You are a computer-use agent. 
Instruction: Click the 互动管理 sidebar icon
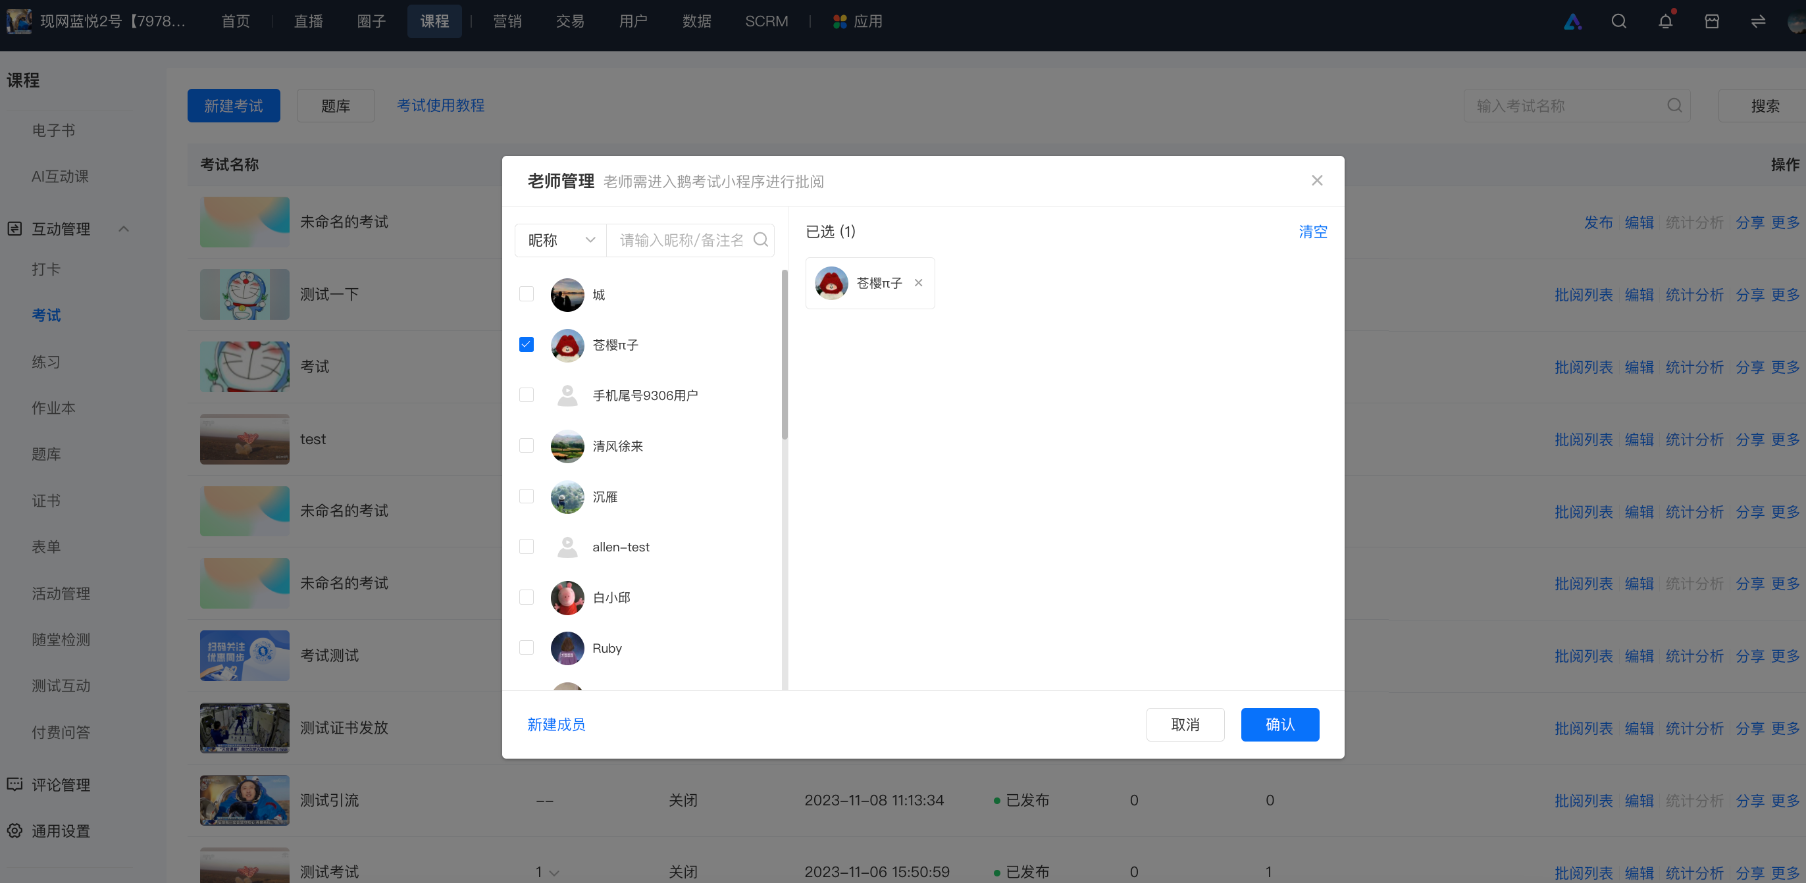14,228
